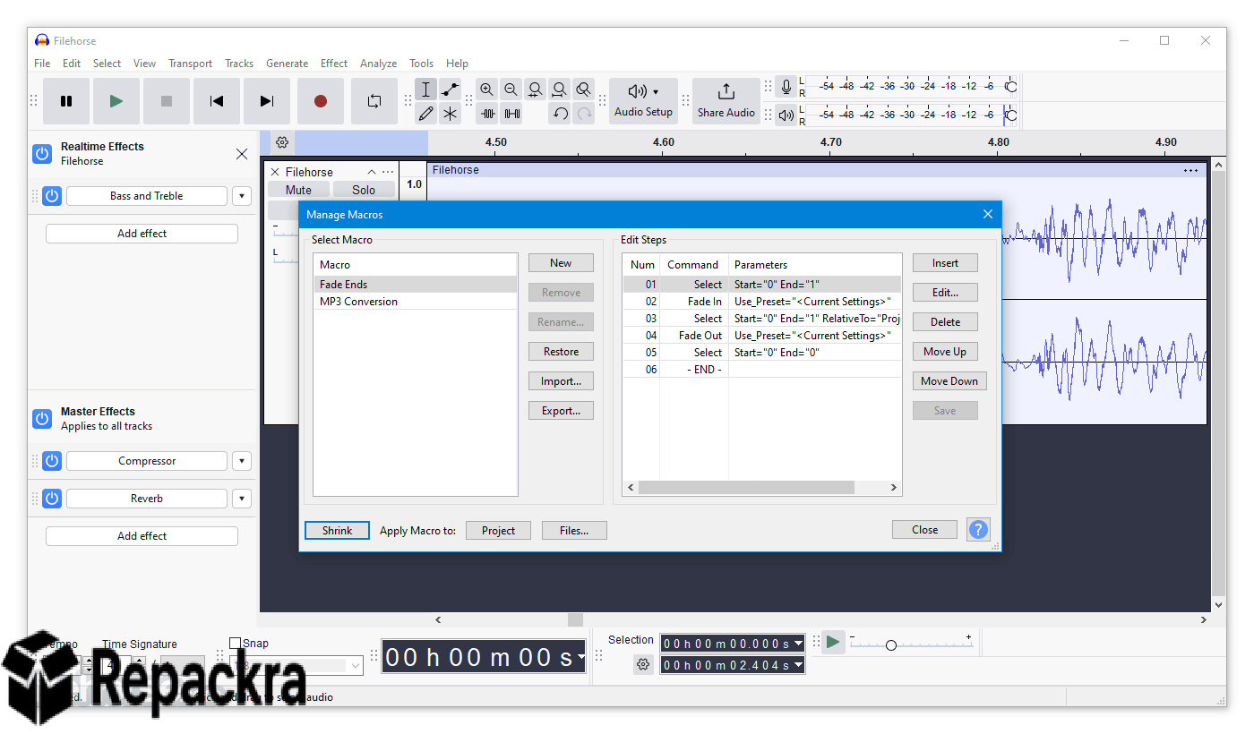This screenshot has width=1254, height=734.
Task: Click New macro button
Action: [x=561, y=263]
